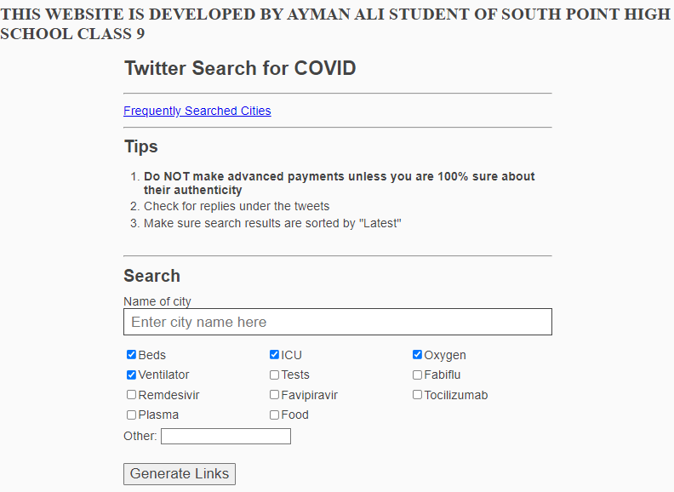Tick the Remdesivir checkbox
Image resolution: width=674 pixels, height=492 pixels.
131,395
